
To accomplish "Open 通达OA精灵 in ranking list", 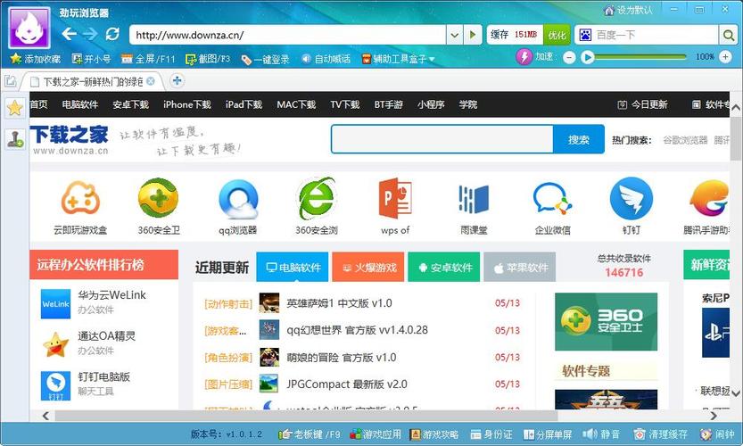I will [107, 336].
